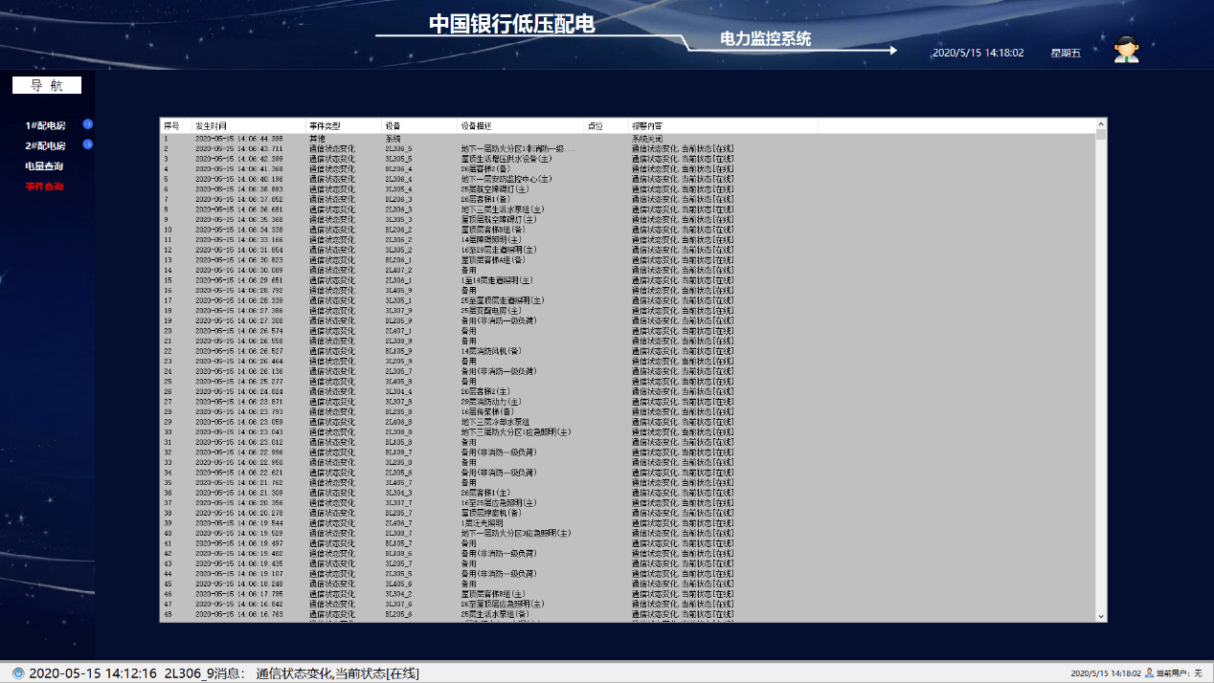Select 26层客梯1(备) description cell
Viewport: 1214px width, 683px height.
click(x=486, y=199)
